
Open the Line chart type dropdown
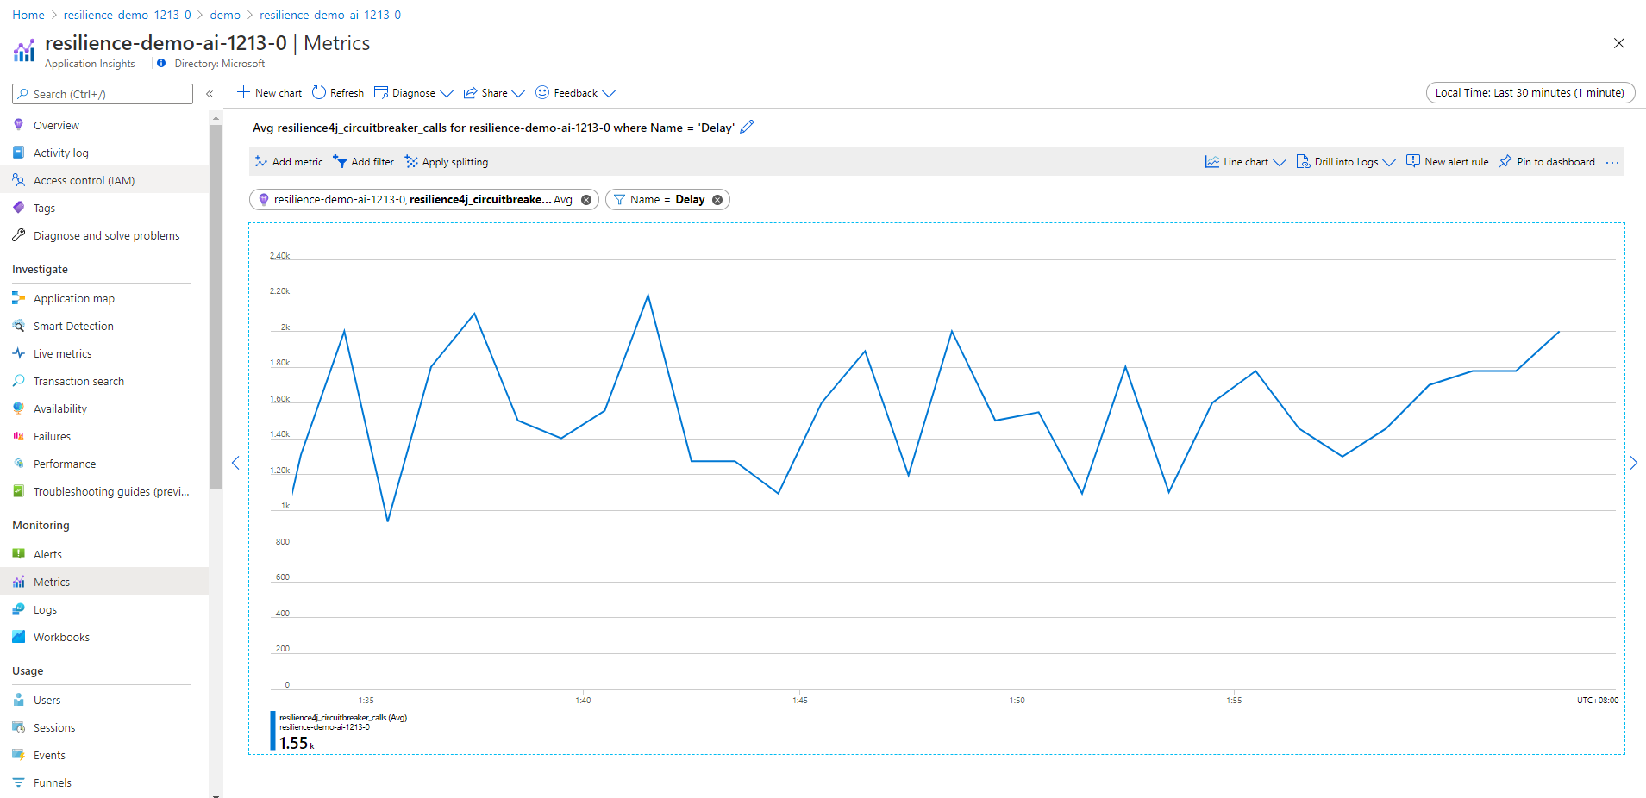pyautogui.click(x=1245, y=162)
